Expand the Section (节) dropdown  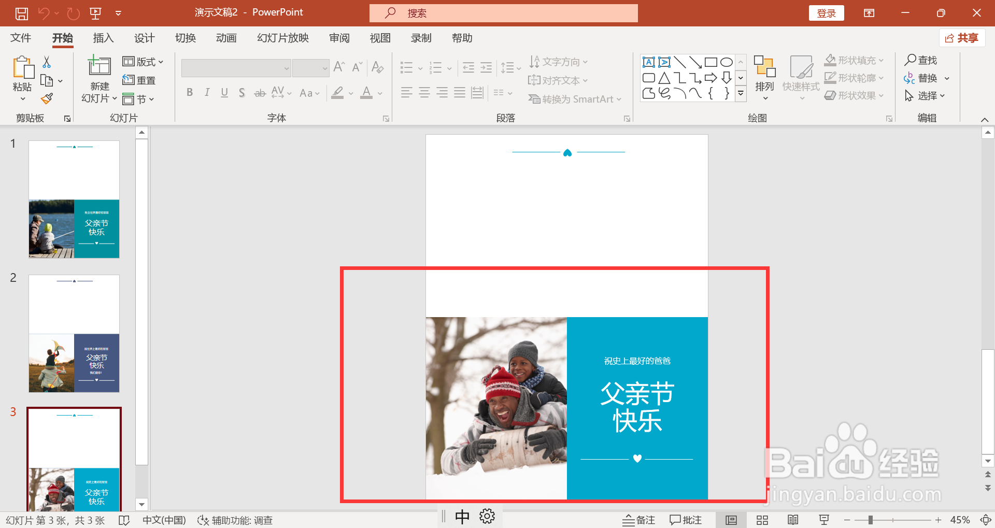click(x=138, y=99)
